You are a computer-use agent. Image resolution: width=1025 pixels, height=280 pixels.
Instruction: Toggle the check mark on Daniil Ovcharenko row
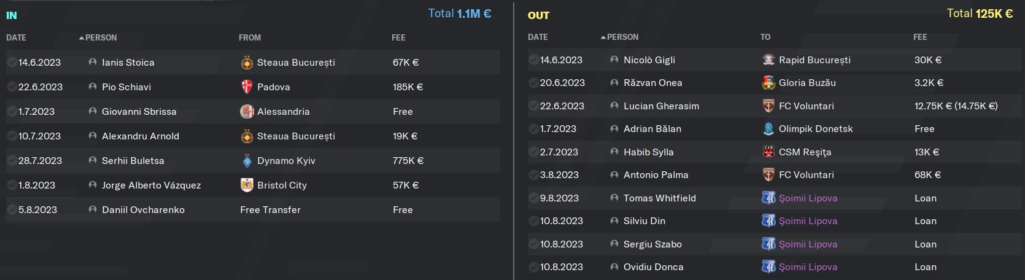click(x=12, y=210)
